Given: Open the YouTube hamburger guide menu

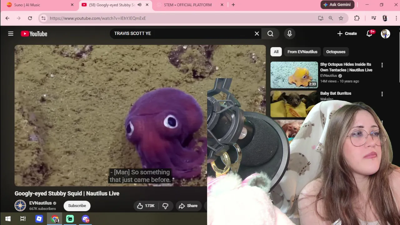Looking at the screenshot, I should click(x=11, y=33).
